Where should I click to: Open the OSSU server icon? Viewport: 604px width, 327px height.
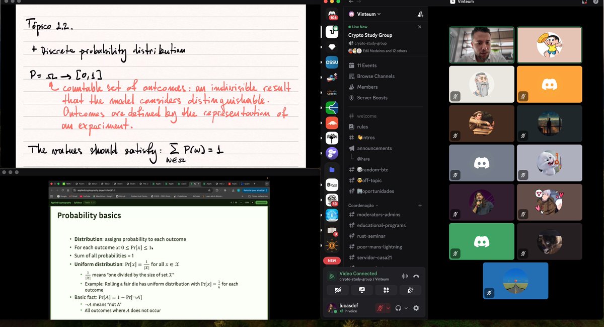[332, 62]
